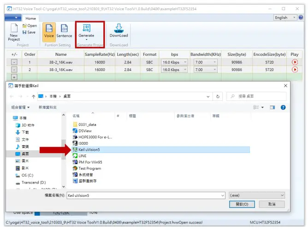Play the 38-3_16K.wav voice
The height and width of the screenshot is (230, 308).
[x=295, y=70]
